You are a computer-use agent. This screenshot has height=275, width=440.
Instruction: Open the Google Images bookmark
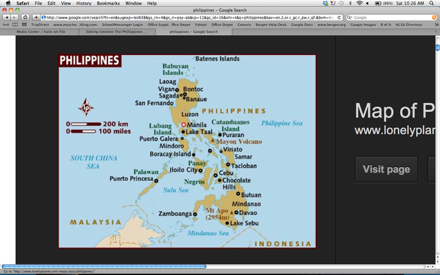click(363, 25)
